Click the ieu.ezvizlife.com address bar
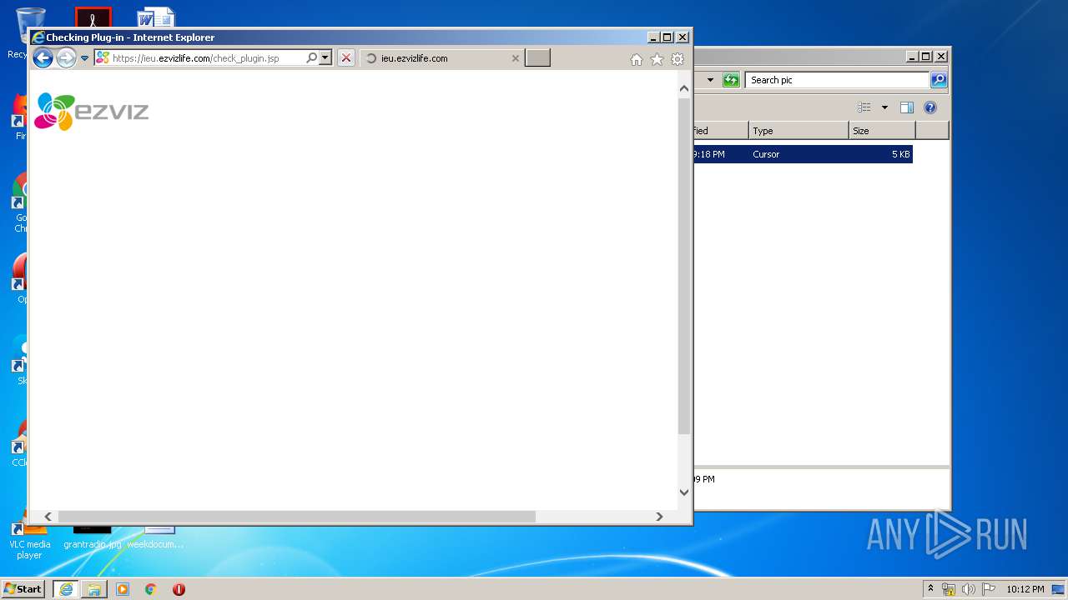The width and height of the screenshot is (1068, 600). [199, 58]
